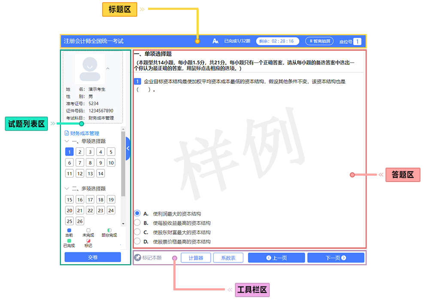This screenshot has height=299, width=424.
Task: Click the font size adjustment icon
Action: [215, 41]
